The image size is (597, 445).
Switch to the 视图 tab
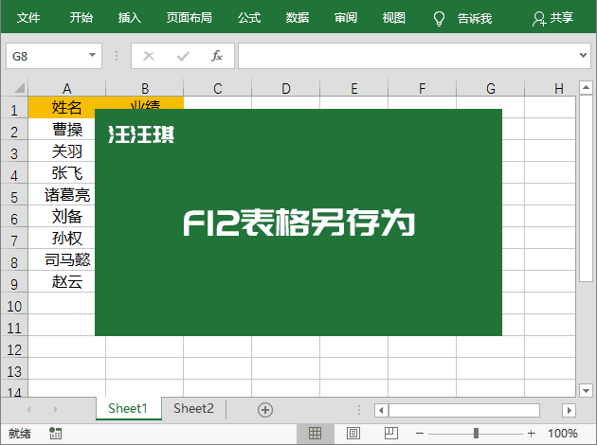[x=394, y=17]
